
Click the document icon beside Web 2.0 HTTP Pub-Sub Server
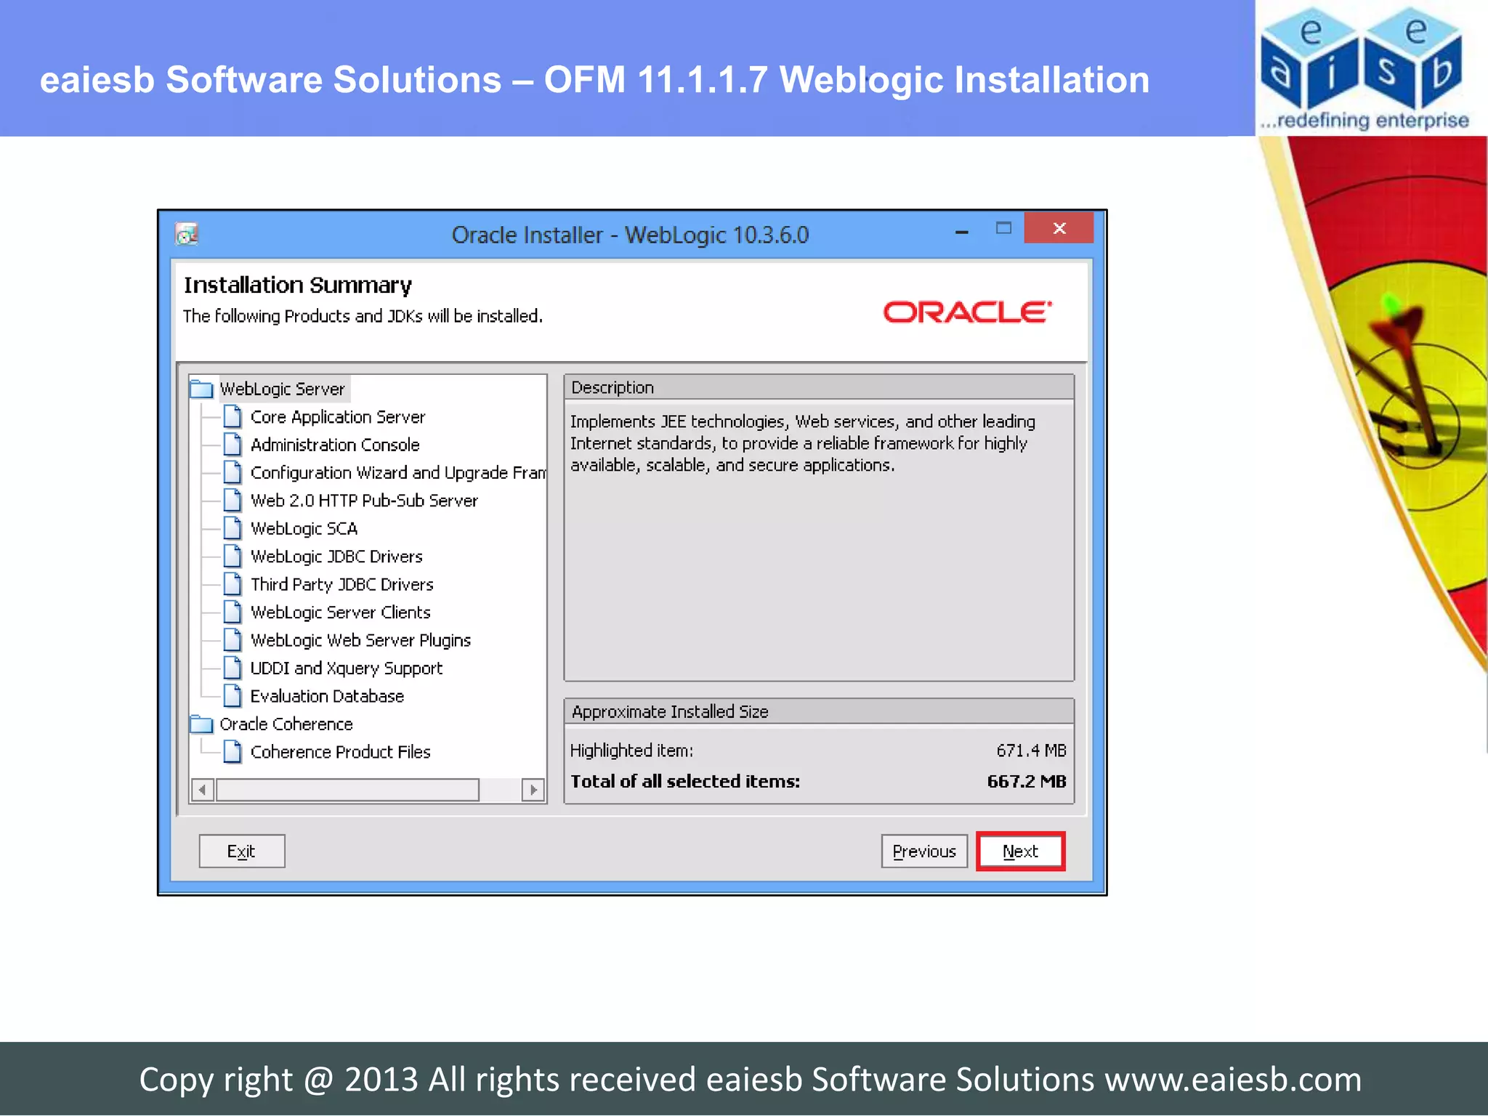click(x=232, y=501)
